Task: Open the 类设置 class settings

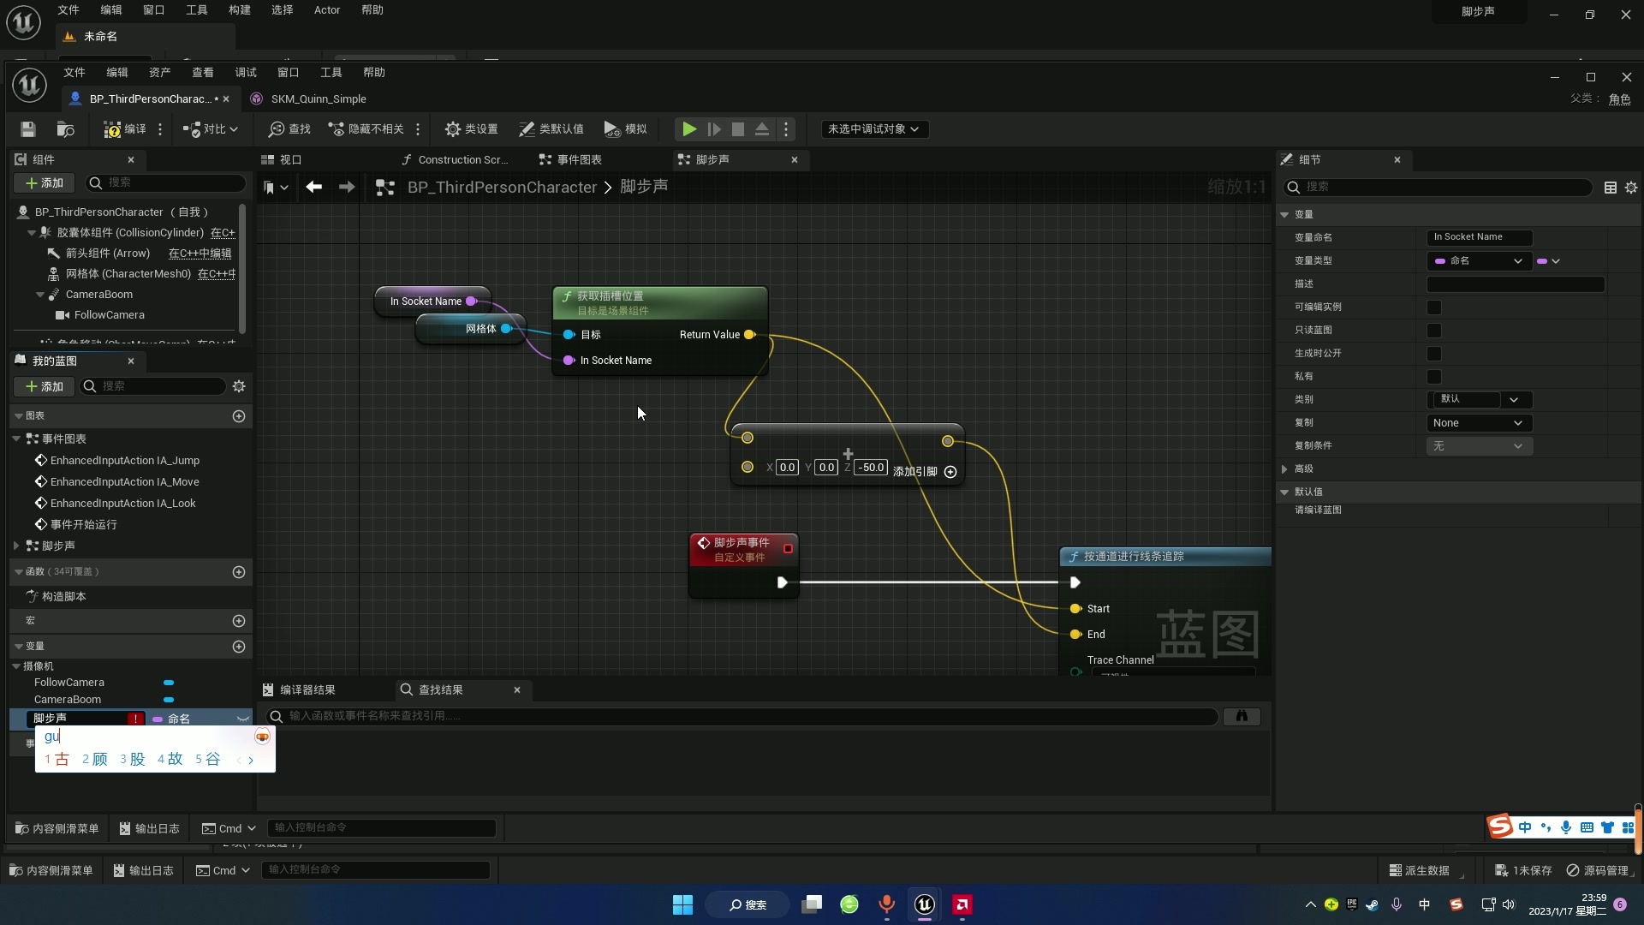Action: click(x=471, y=129)
